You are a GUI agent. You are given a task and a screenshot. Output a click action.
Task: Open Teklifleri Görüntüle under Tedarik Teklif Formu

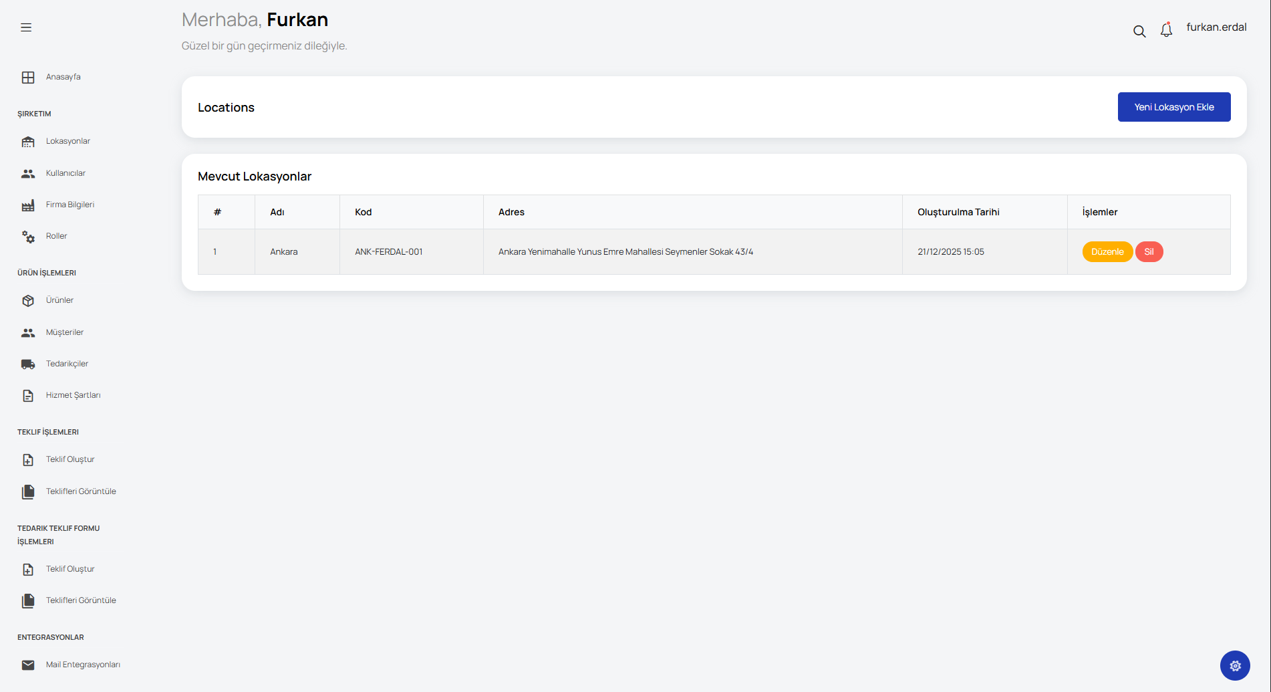(81, 600)
